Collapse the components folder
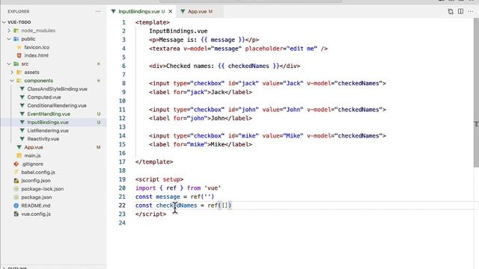This screenshot has height=269, width=479. tap(12, 81)
